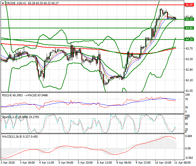
Task: Click the green 64.80 price level tag
Action: click(189, 28)
